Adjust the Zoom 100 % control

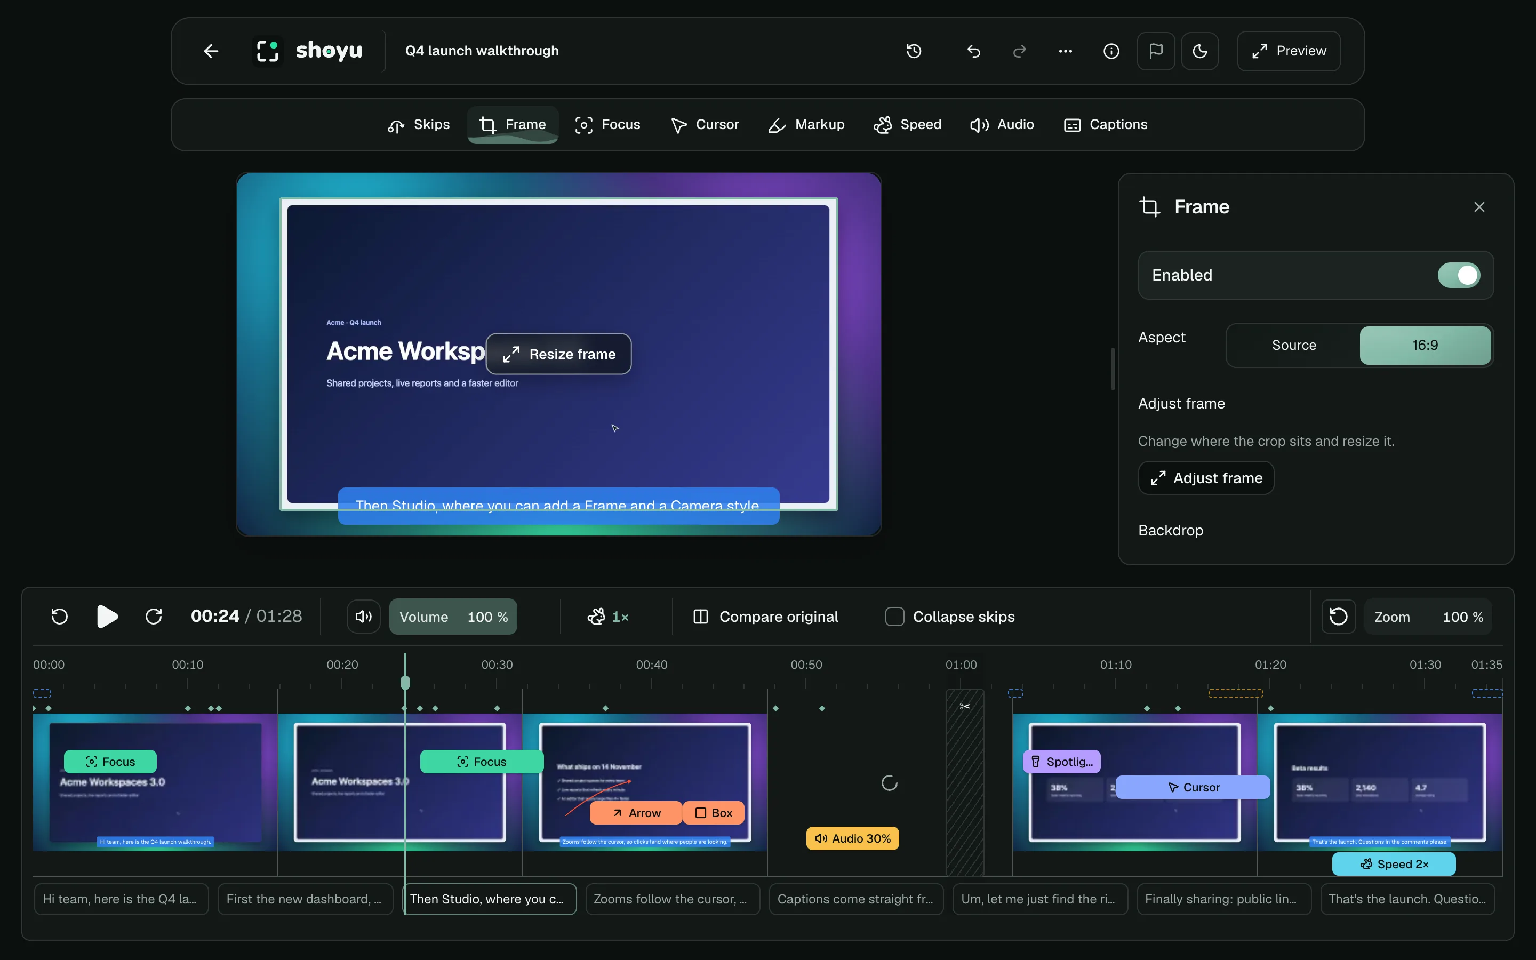(x=1428, y=617)
